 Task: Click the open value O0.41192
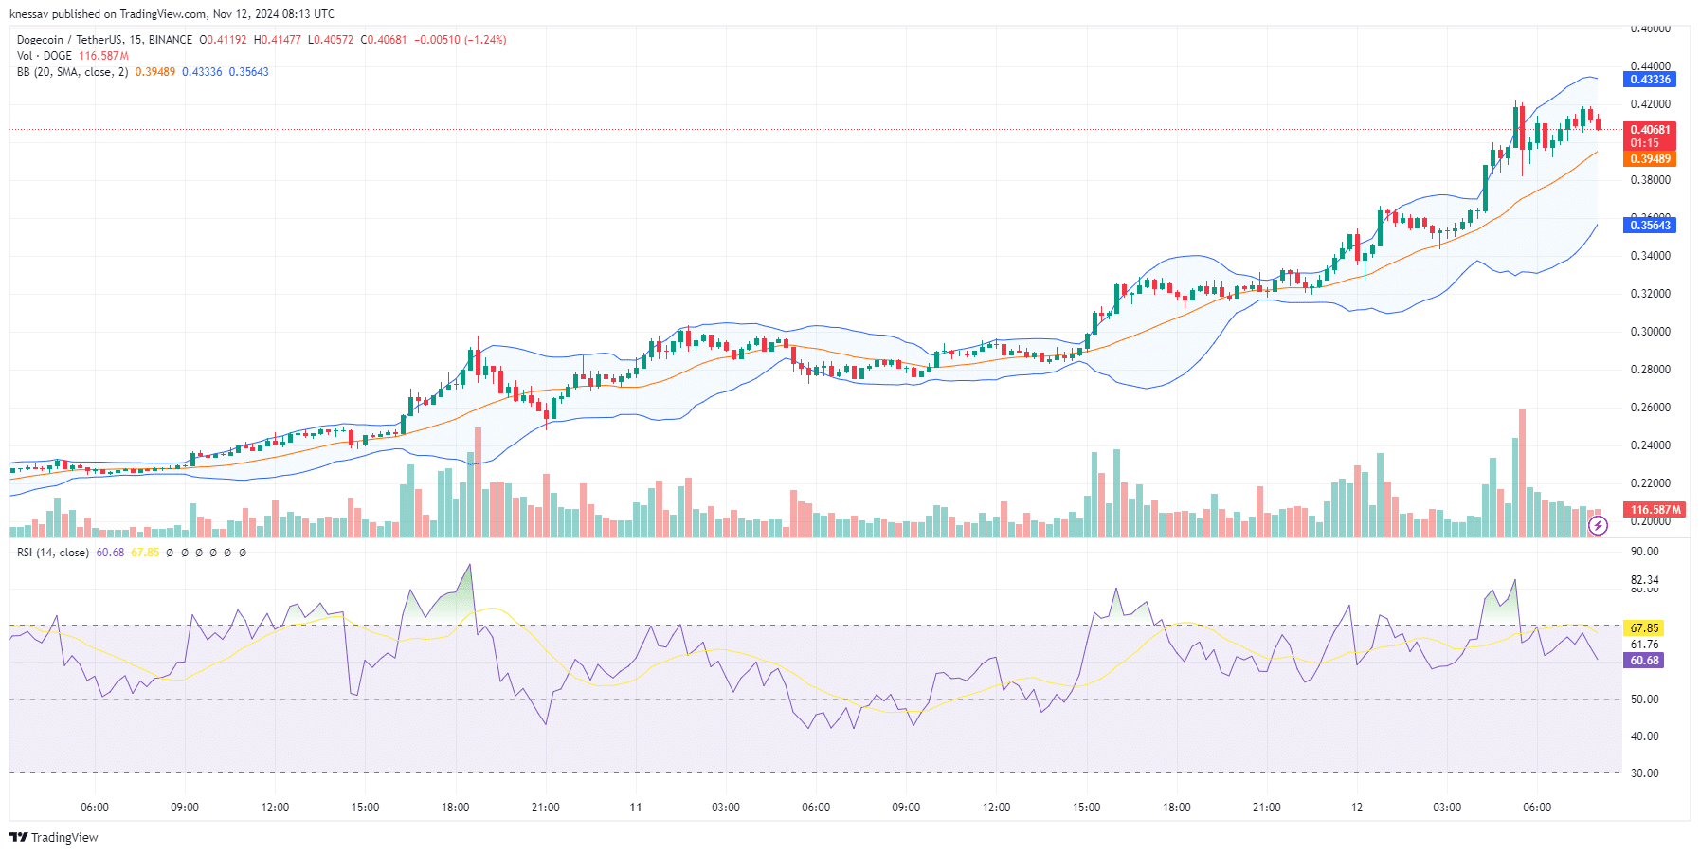coord(223,40)
